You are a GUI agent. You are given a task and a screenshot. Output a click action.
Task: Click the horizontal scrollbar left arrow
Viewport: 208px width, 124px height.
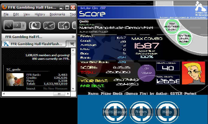pyautogui.click(x=4, y=94)
